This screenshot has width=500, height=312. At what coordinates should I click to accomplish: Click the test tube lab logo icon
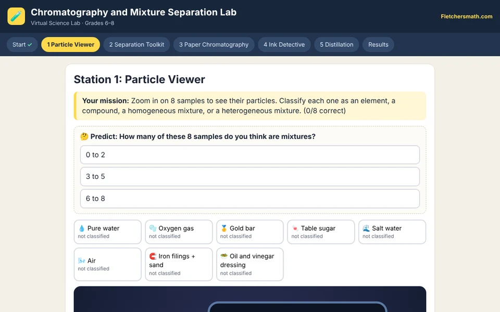point(16,16)
